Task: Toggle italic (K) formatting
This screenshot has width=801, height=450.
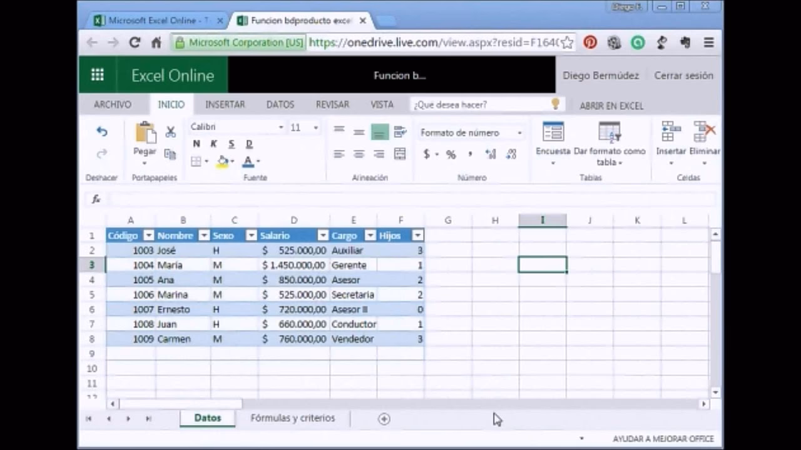Action: point(214,144)
